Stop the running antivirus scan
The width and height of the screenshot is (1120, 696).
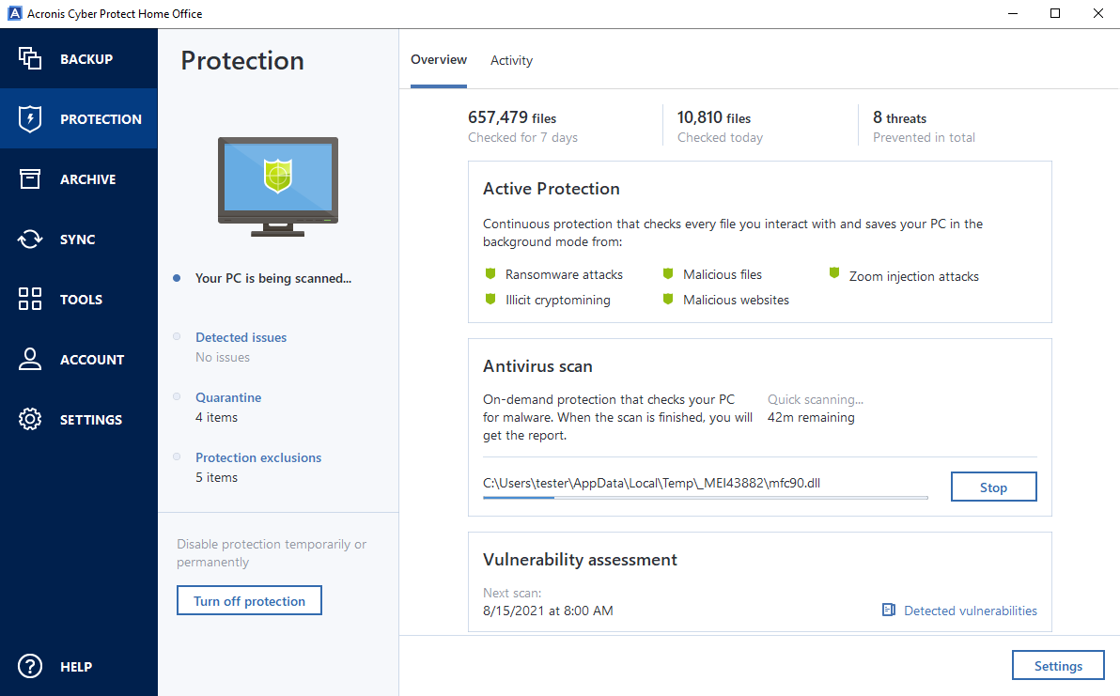click(x=993, y=487)
